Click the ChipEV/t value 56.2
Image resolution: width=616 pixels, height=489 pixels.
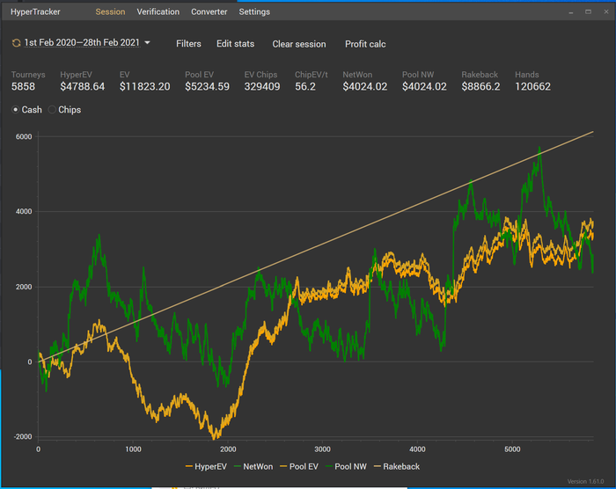point(305,86)
